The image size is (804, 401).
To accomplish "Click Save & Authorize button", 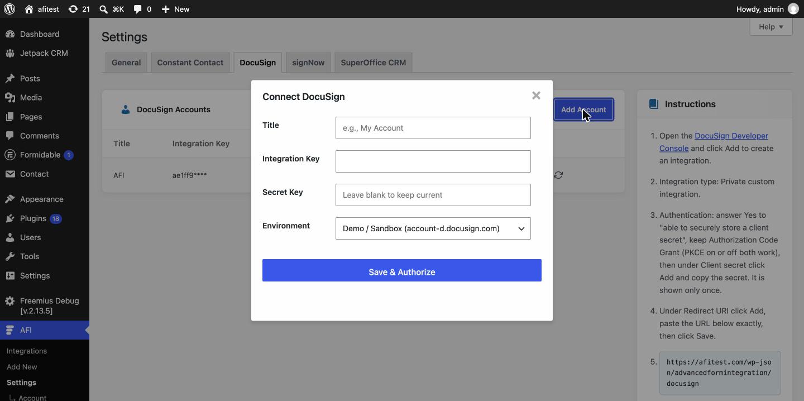I will tap(402, 270).
